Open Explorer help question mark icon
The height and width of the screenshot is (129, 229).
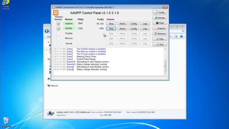[181, 37]
